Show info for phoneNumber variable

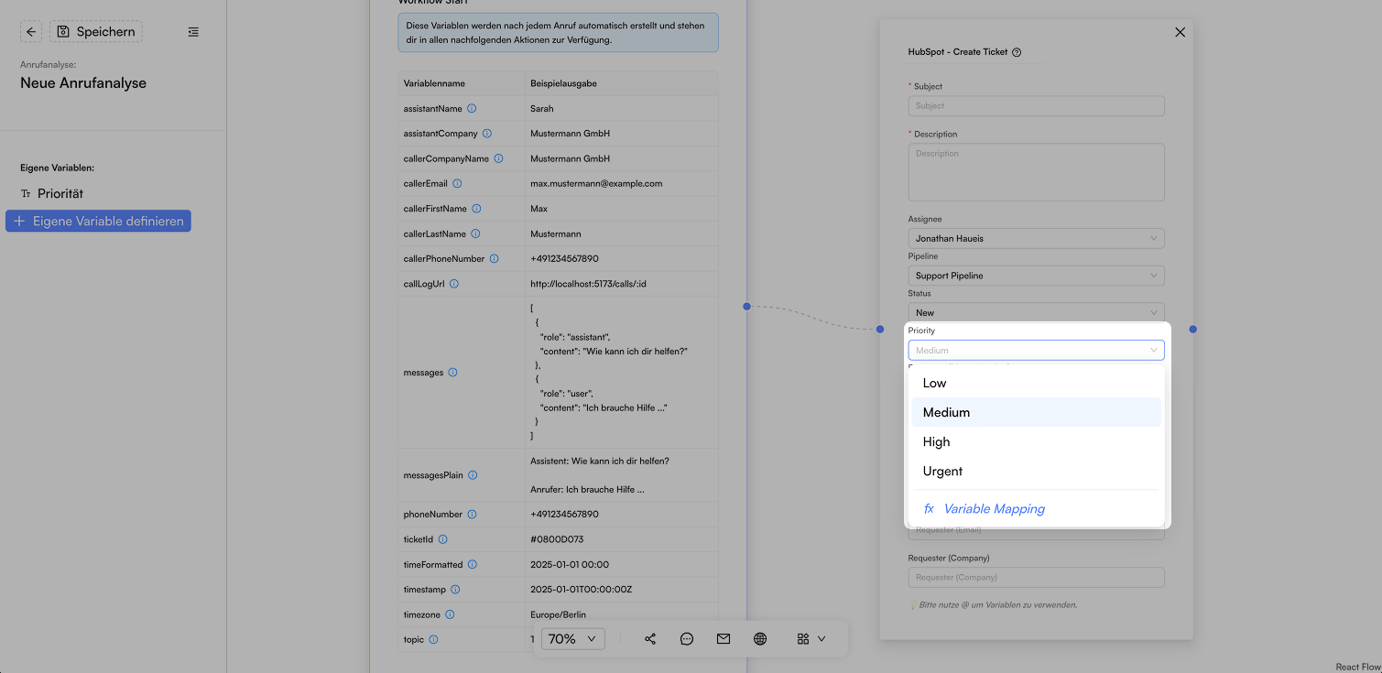pos(472,515)
